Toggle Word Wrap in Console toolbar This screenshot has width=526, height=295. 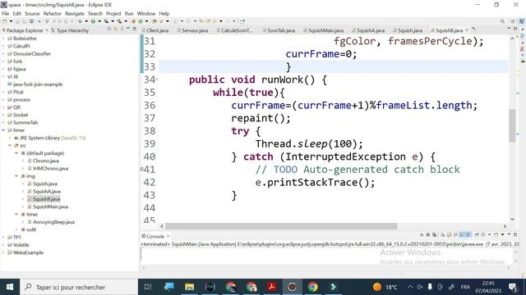455,235
